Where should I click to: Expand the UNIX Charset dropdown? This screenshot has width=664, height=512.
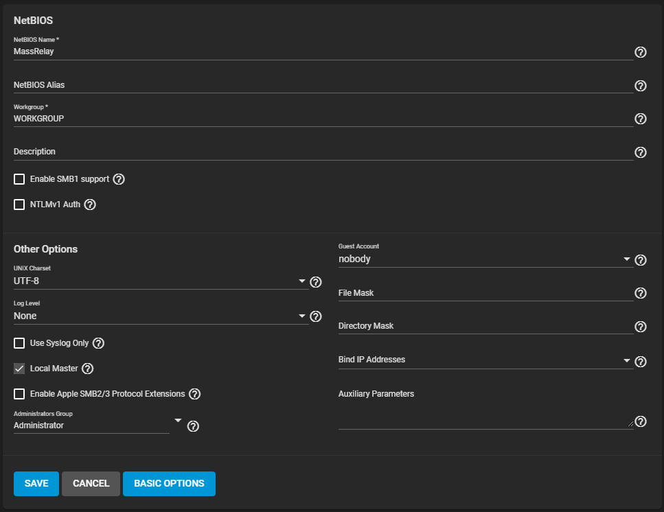tap(160, 281)
